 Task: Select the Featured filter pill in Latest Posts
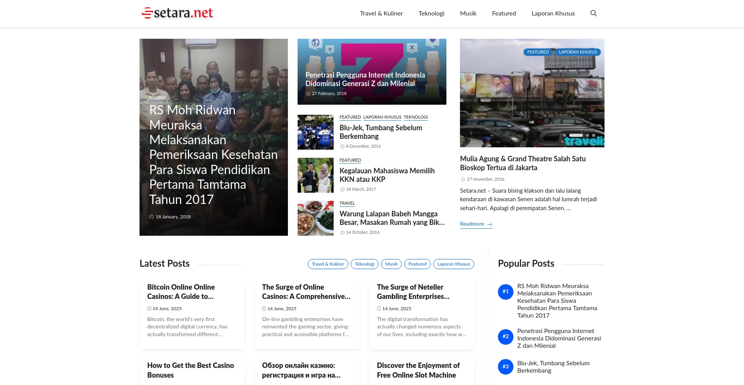point(417,264)
